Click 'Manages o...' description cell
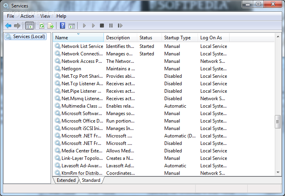Image resolution: width=285 pixels, height=196 pixels. [119, 54]
